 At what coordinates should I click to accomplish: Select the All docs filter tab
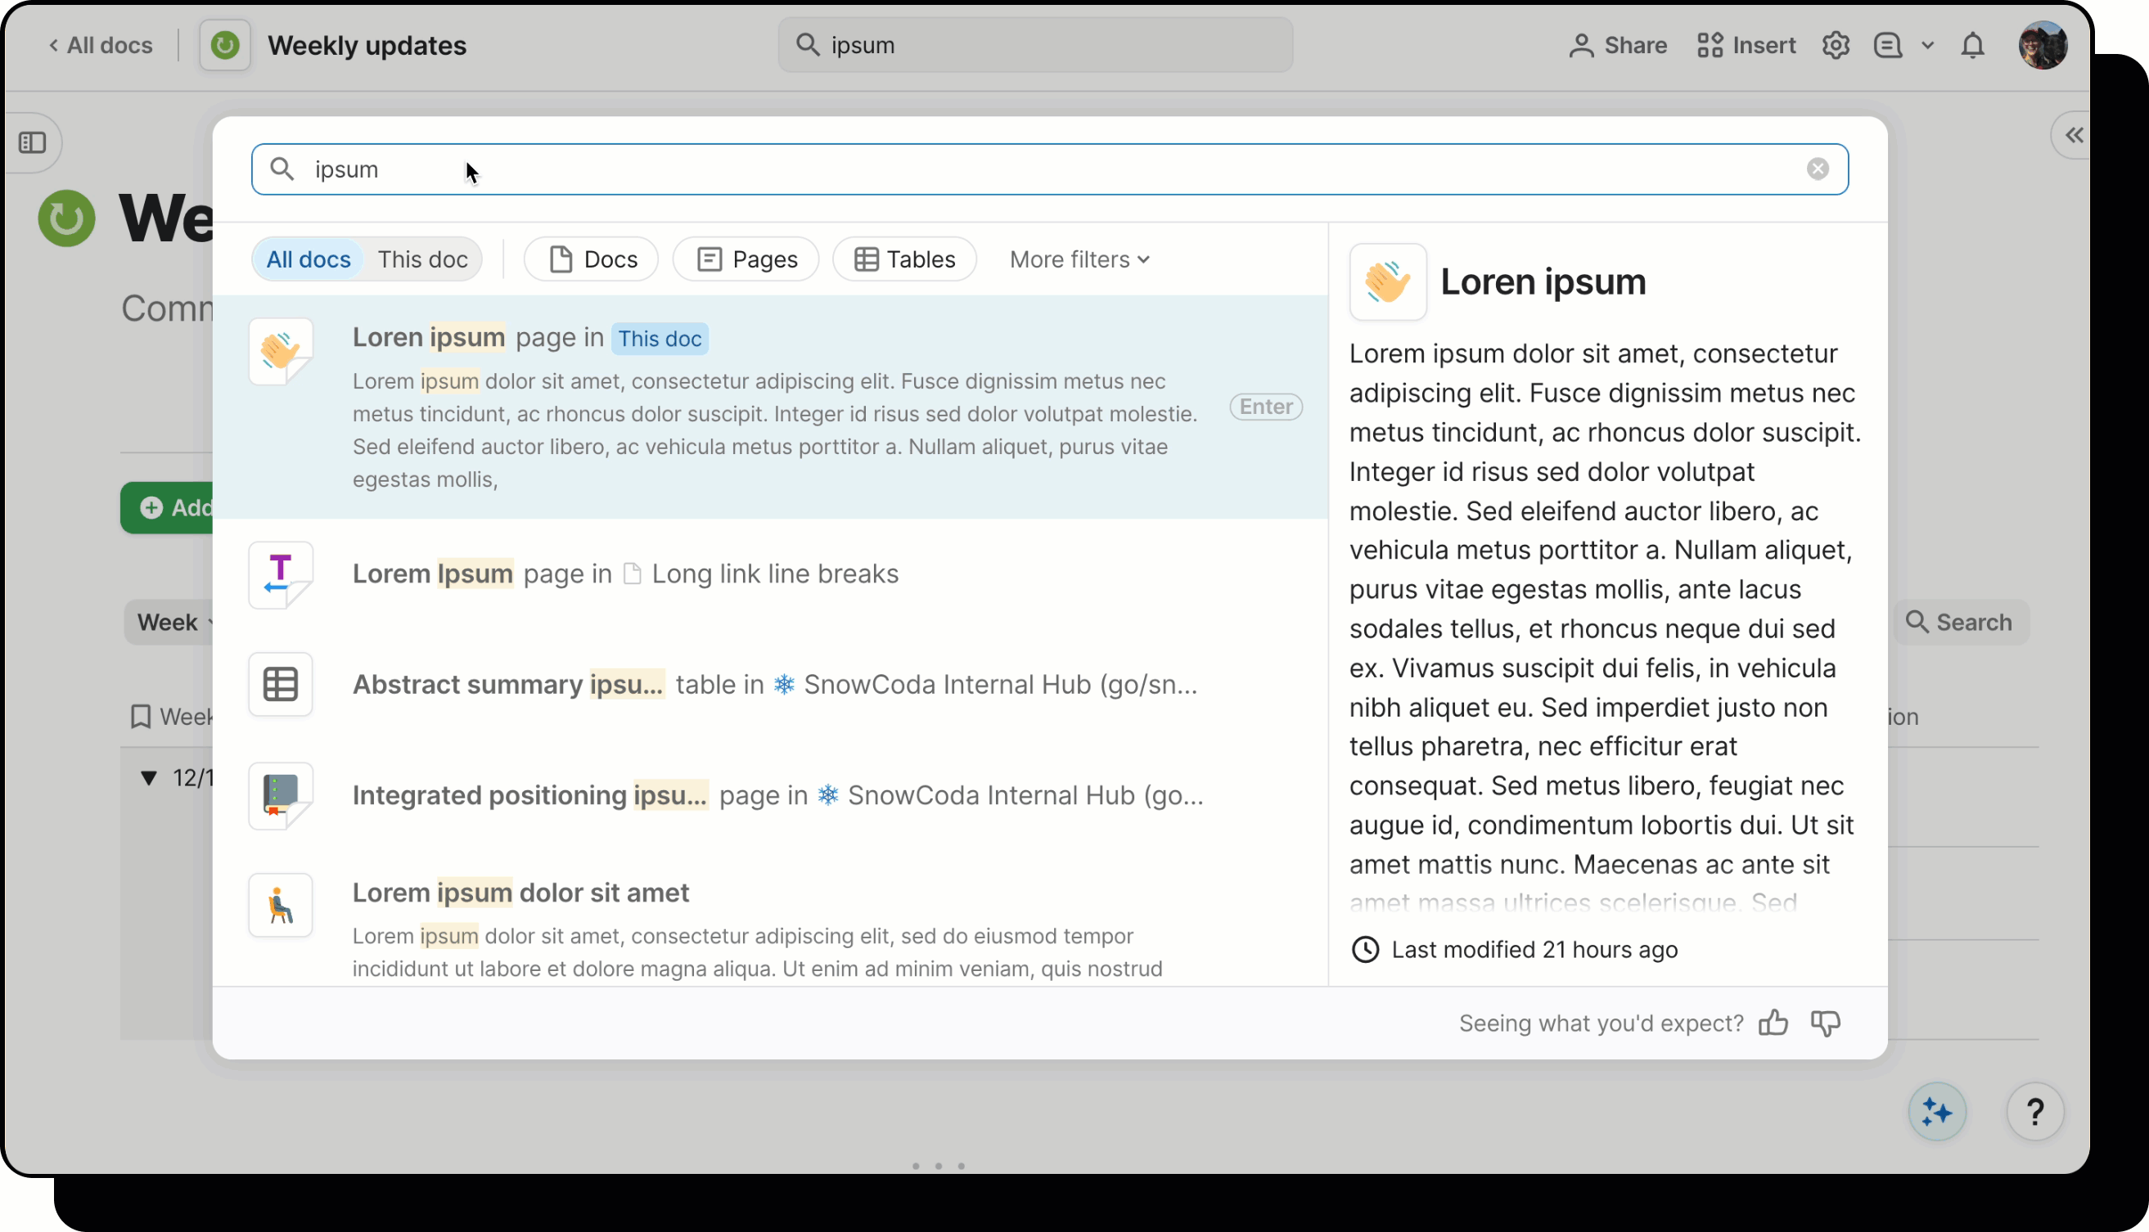pos(308,259)
